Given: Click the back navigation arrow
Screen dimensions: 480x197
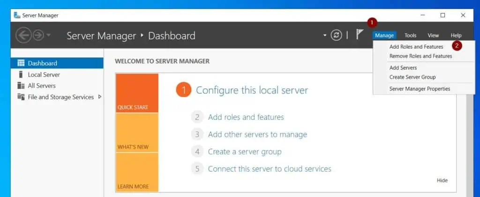Looking at the screenshot, I should coord(23,36).
